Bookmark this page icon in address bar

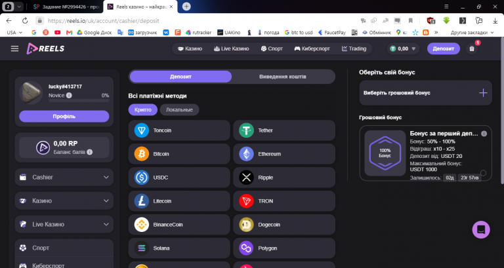pos(410,21)
